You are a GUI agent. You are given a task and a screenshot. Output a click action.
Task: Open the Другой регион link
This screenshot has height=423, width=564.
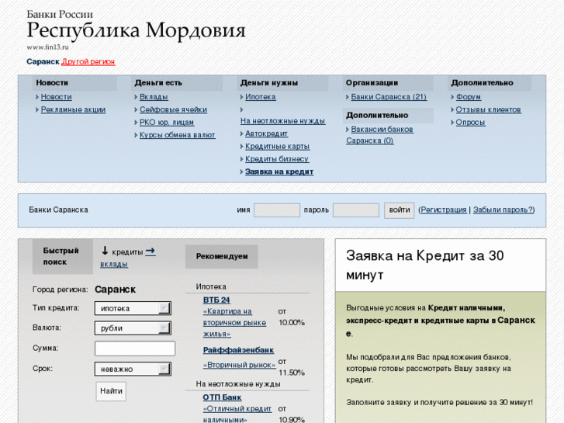[88, 61]
